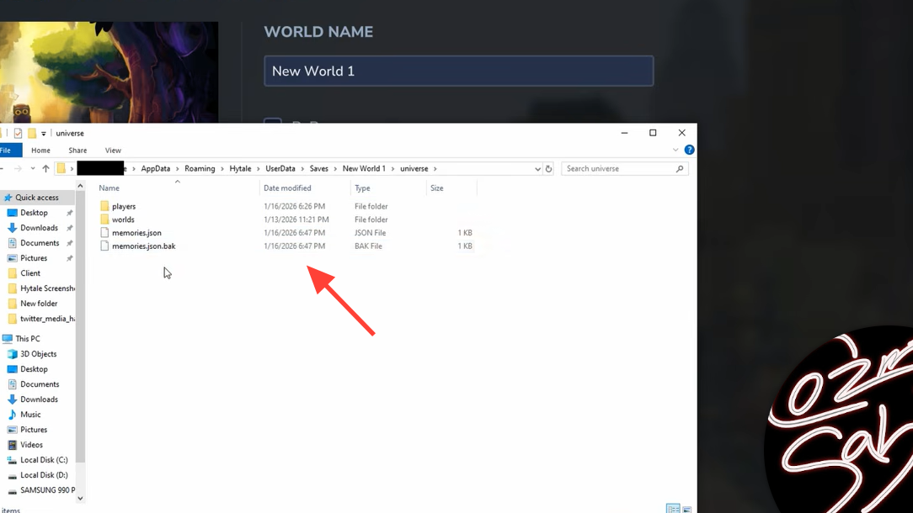Navigate forward in Explorer history
This screenshot has width=913, height=513.
[18, 169]
